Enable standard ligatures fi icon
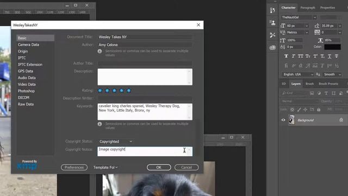The image size is (348, 196). pyautogui.click(x=286, y=65)
